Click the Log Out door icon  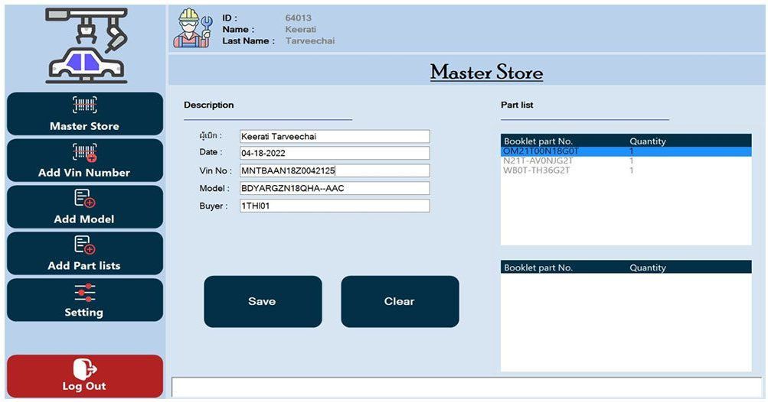(x=85, y=369)
